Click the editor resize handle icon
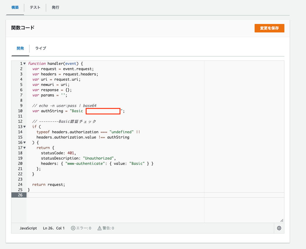This screenshot has width=306, height=249. coord(281,220)
